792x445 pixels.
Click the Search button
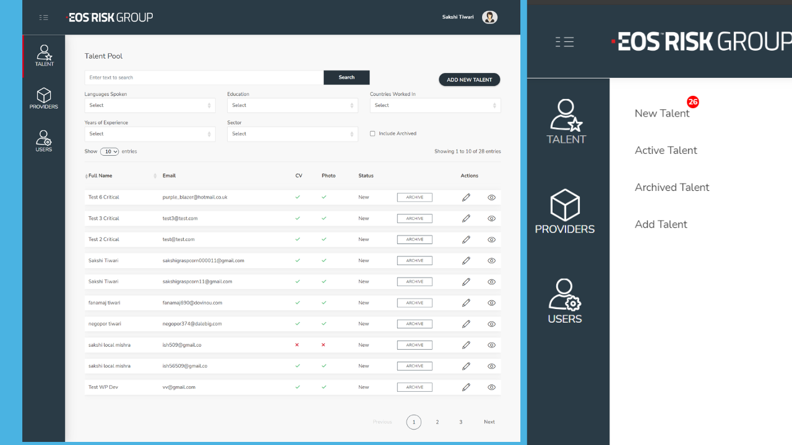click(x=346, y=77)
